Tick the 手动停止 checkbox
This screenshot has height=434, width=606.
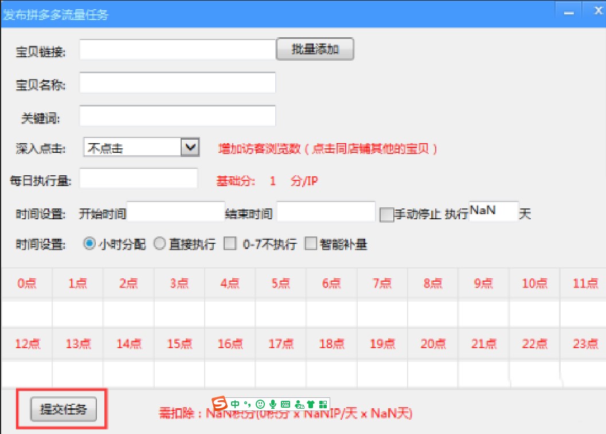[x=386, y=214]
